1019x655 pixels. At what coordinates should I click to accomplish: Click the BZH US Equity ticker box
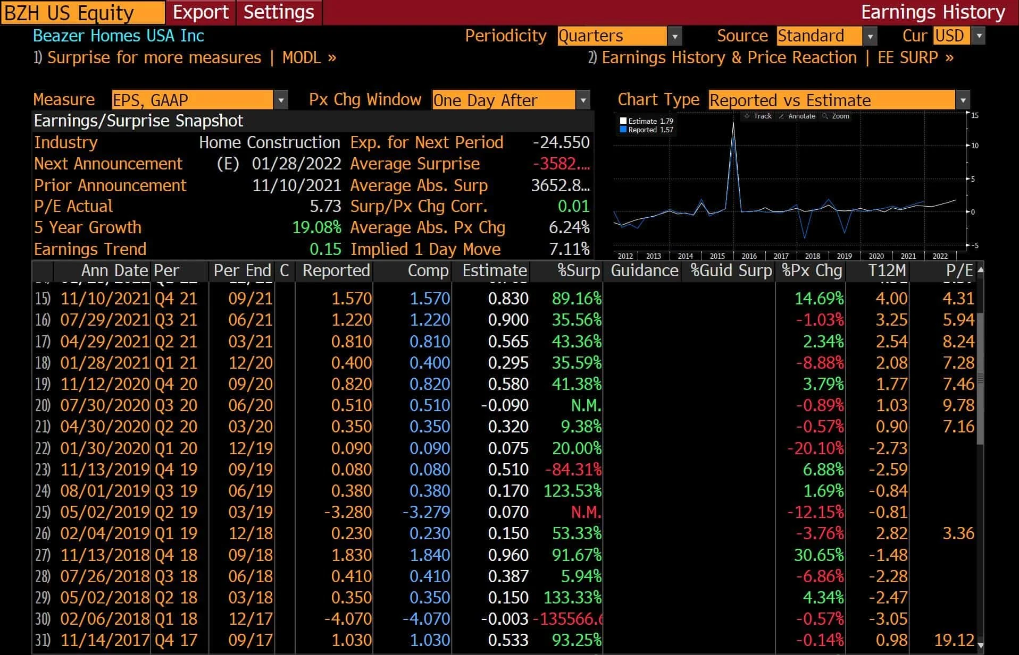pos(83,12)
